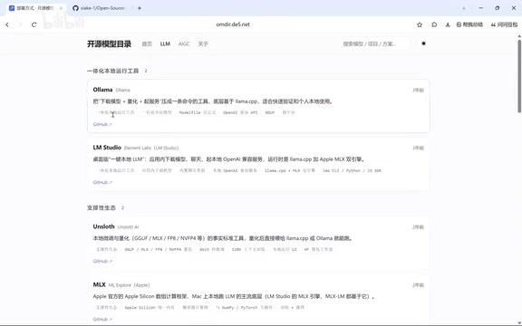
Task: Click the lms CLI / Python / JS SDK tag
Action: pyautogui.click(x=352, y=170)
